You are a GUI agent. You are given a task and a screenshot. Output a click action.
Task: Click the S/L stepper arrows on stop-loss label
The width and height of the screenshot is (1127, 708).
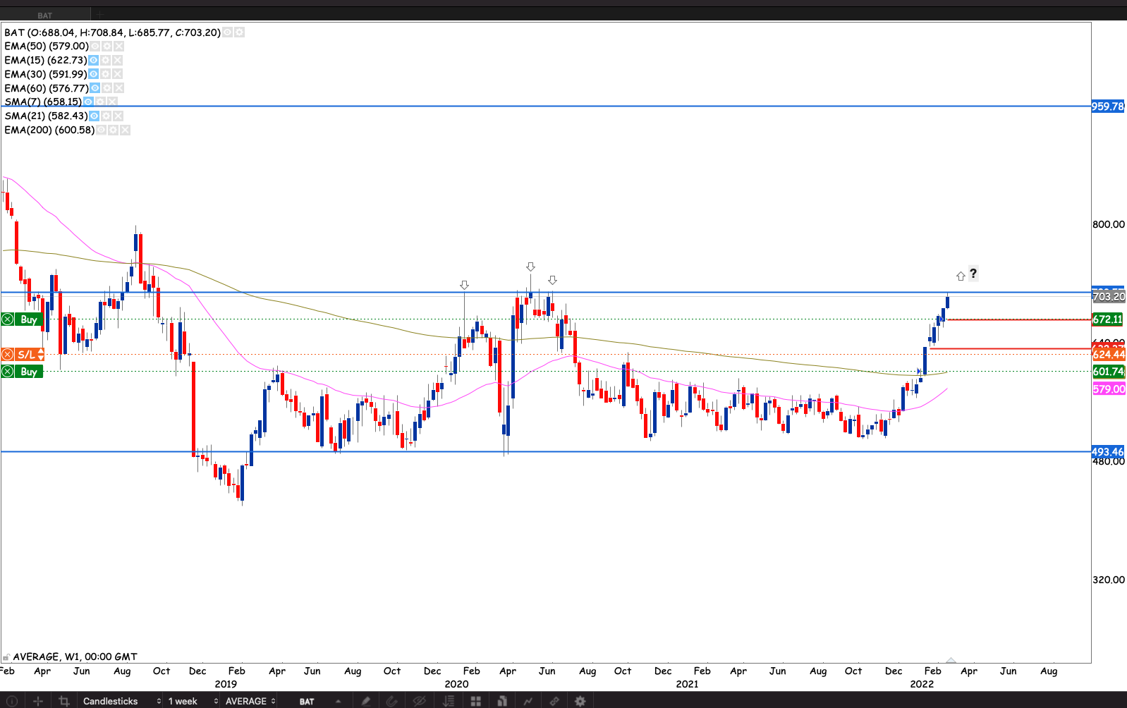(41, 355)
